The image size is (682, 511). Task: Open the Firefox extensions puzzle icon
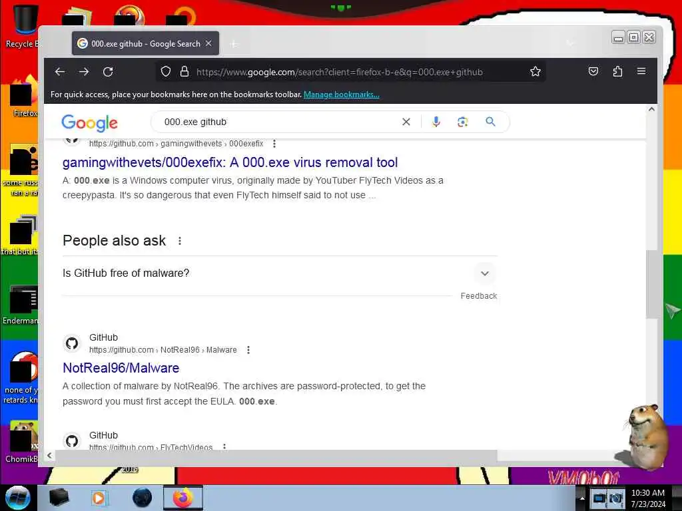click(x=617, y=71)
